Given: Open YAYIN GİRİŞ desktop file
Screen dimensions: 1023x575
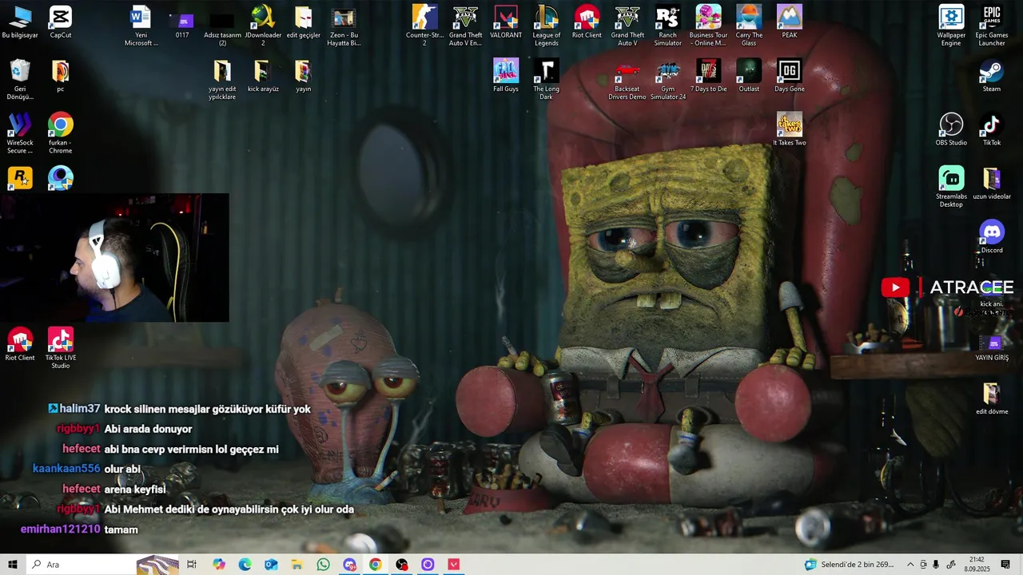Looking at the screenshot, I should 992,347.
